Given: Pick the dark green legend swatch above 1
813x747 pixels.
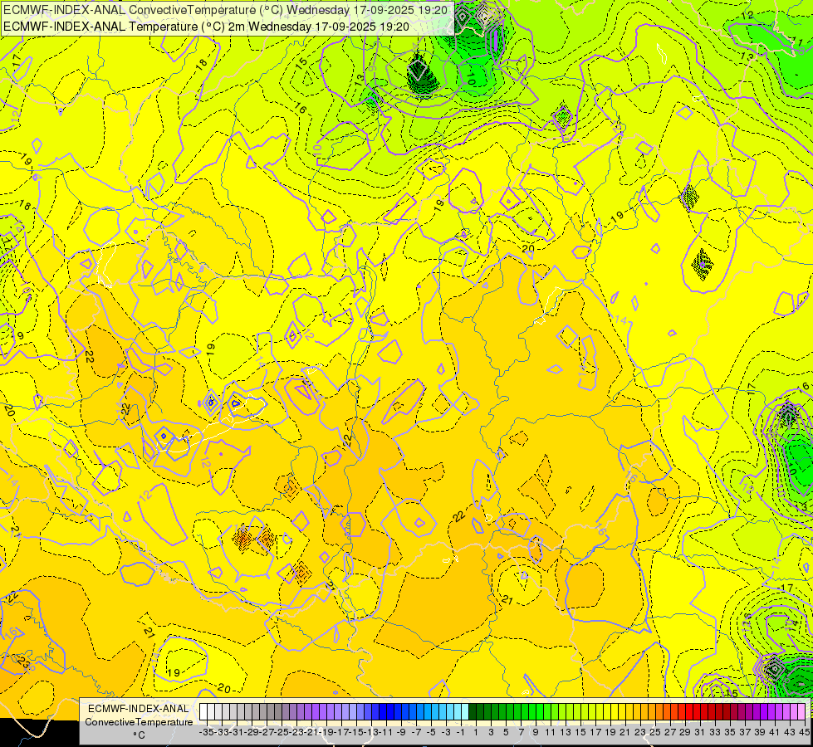Looking at the screenshot, I should tap(473, 712).
